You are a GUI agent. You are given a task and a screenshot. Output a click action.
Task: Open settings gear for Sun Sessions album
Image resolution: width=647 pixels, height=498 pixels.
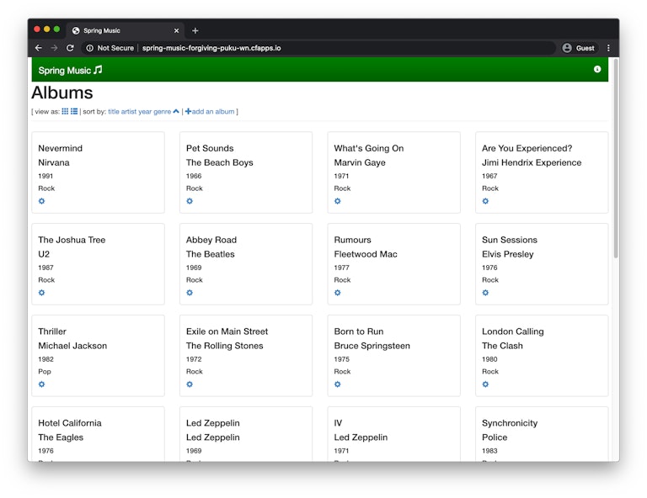[485, 293]
